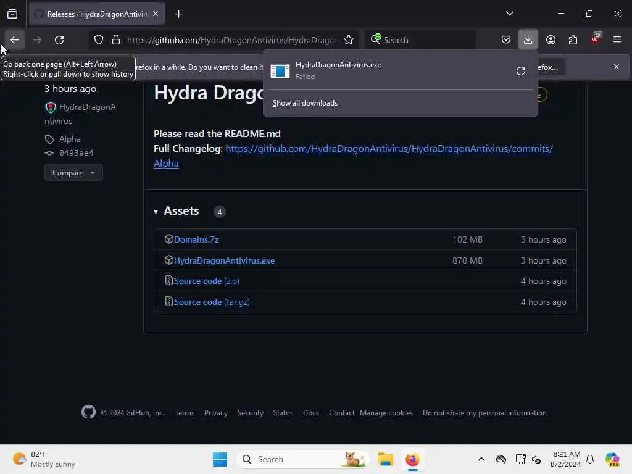Select the Releases HydraDragonAntivirus tab
The image size is (632, 474).
pos(97,14)
